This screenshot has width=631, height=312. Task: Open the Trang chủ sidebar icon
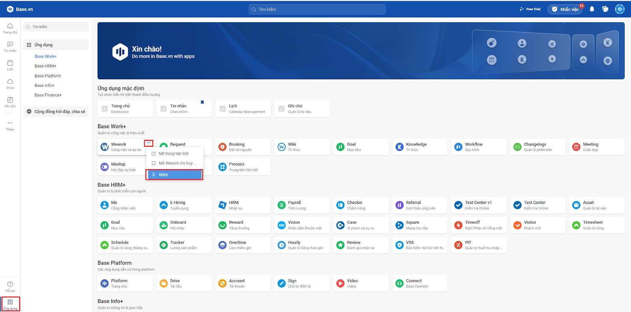click(10, 28)
